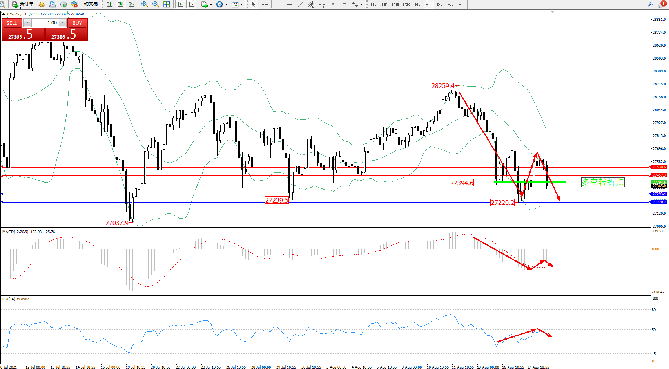Open the chart templates dropdown arrow

point(241,4)
